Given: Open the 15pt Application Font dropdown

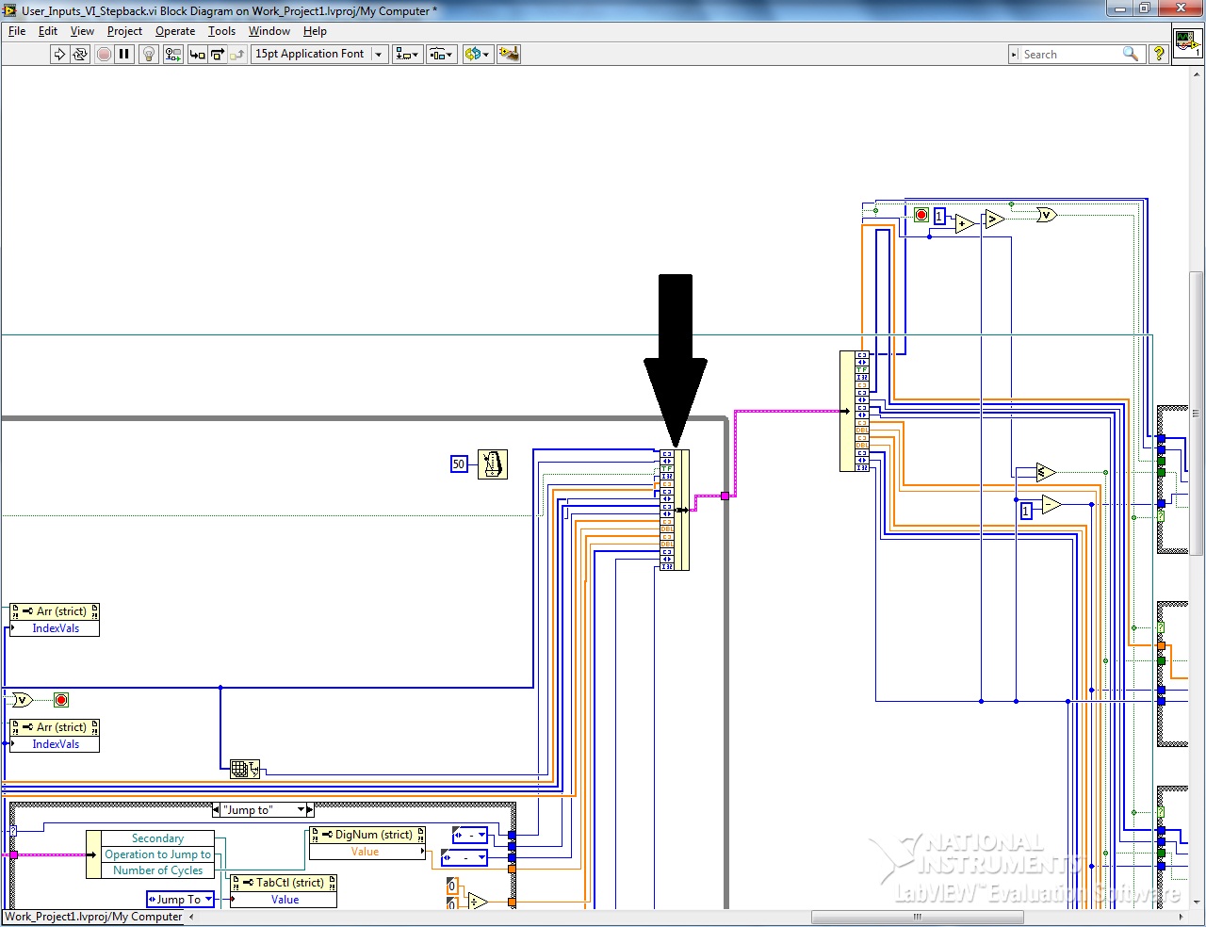Looking at the screenshot, I should click(319, 55).
